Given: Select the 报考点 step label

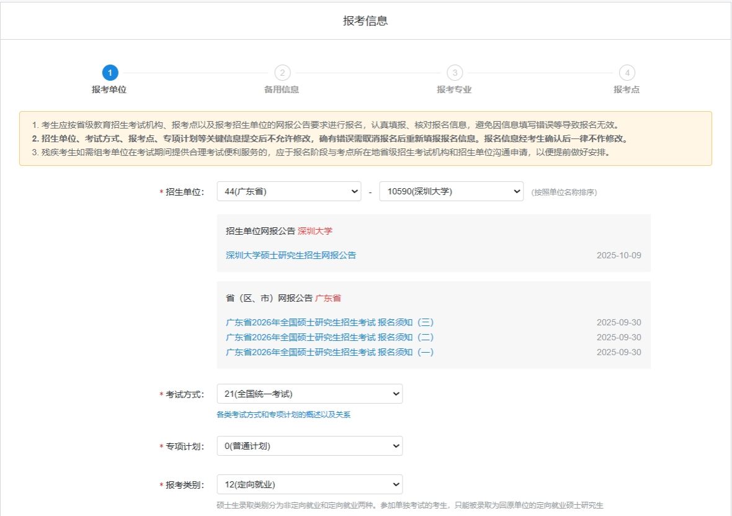Looking at the screenshot, I should (627, 89).
